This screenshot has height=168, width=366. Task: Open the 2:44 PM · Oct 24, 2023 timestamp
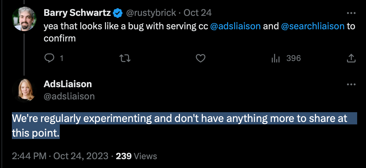(60, 156)
